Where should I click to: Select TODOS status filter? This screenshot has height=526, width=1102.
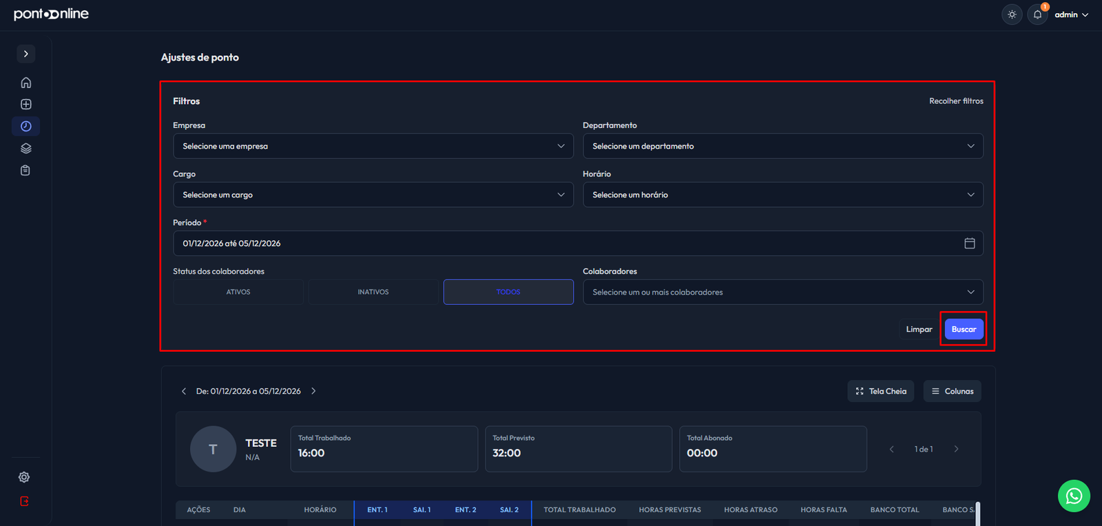point(508,292)
